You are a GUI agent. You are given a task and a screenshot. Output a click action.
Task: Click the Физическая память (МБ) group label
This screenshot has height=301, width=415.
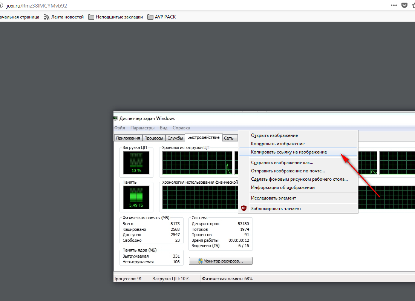pos(146,218)
